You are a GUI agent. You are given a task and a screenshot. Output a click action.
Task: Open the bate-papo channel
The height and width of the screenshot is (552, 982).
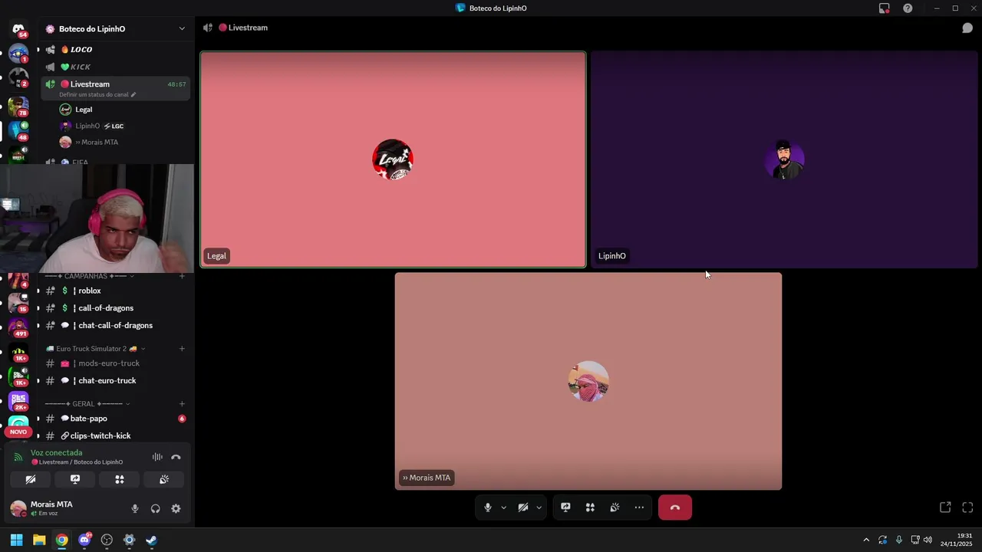pos(115,419)
